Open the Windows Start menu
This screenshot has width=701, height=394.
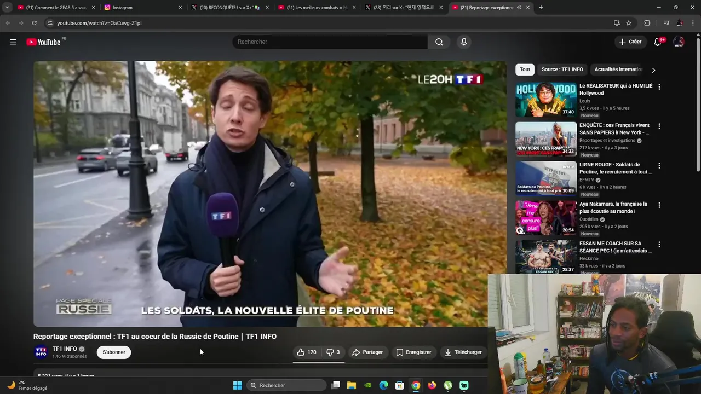coord(237,385)
